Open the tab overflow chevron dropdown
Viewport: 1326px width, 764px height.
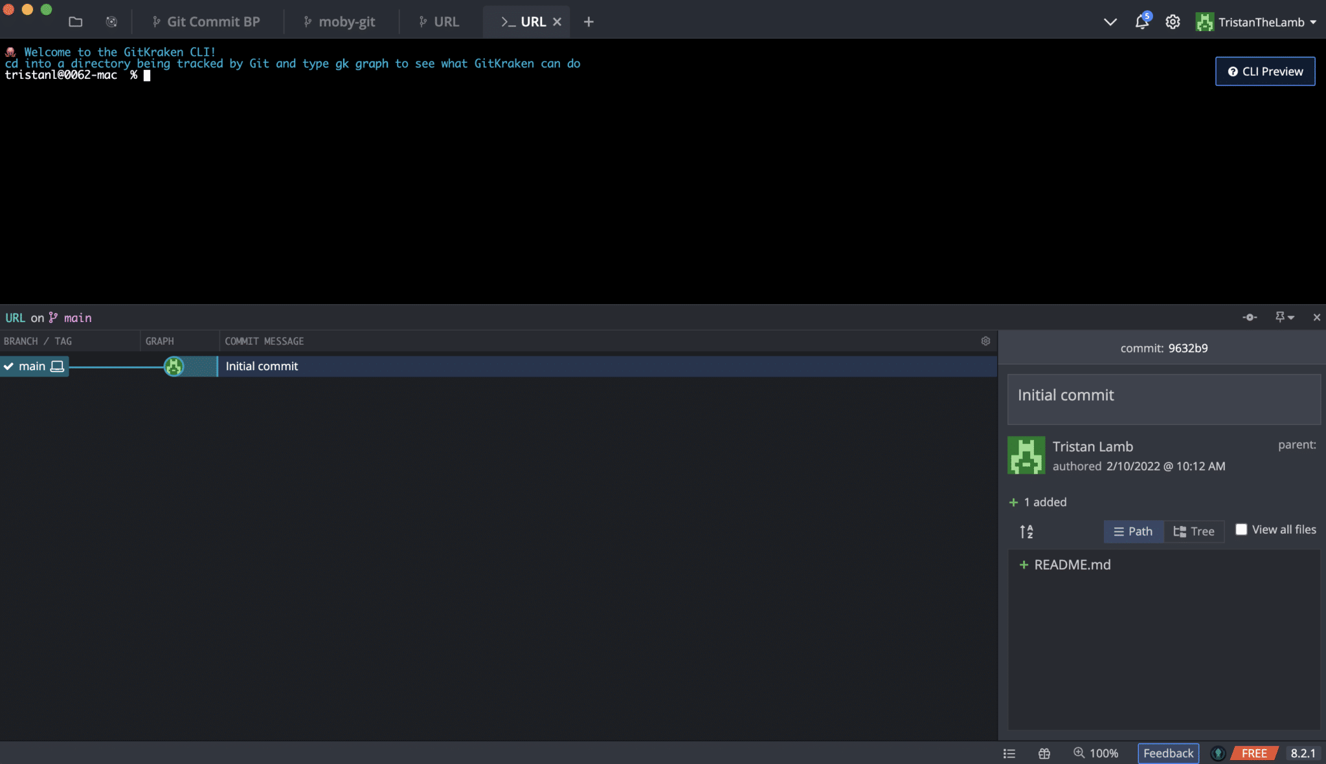pyautogui.click(x=1110, y=21)
